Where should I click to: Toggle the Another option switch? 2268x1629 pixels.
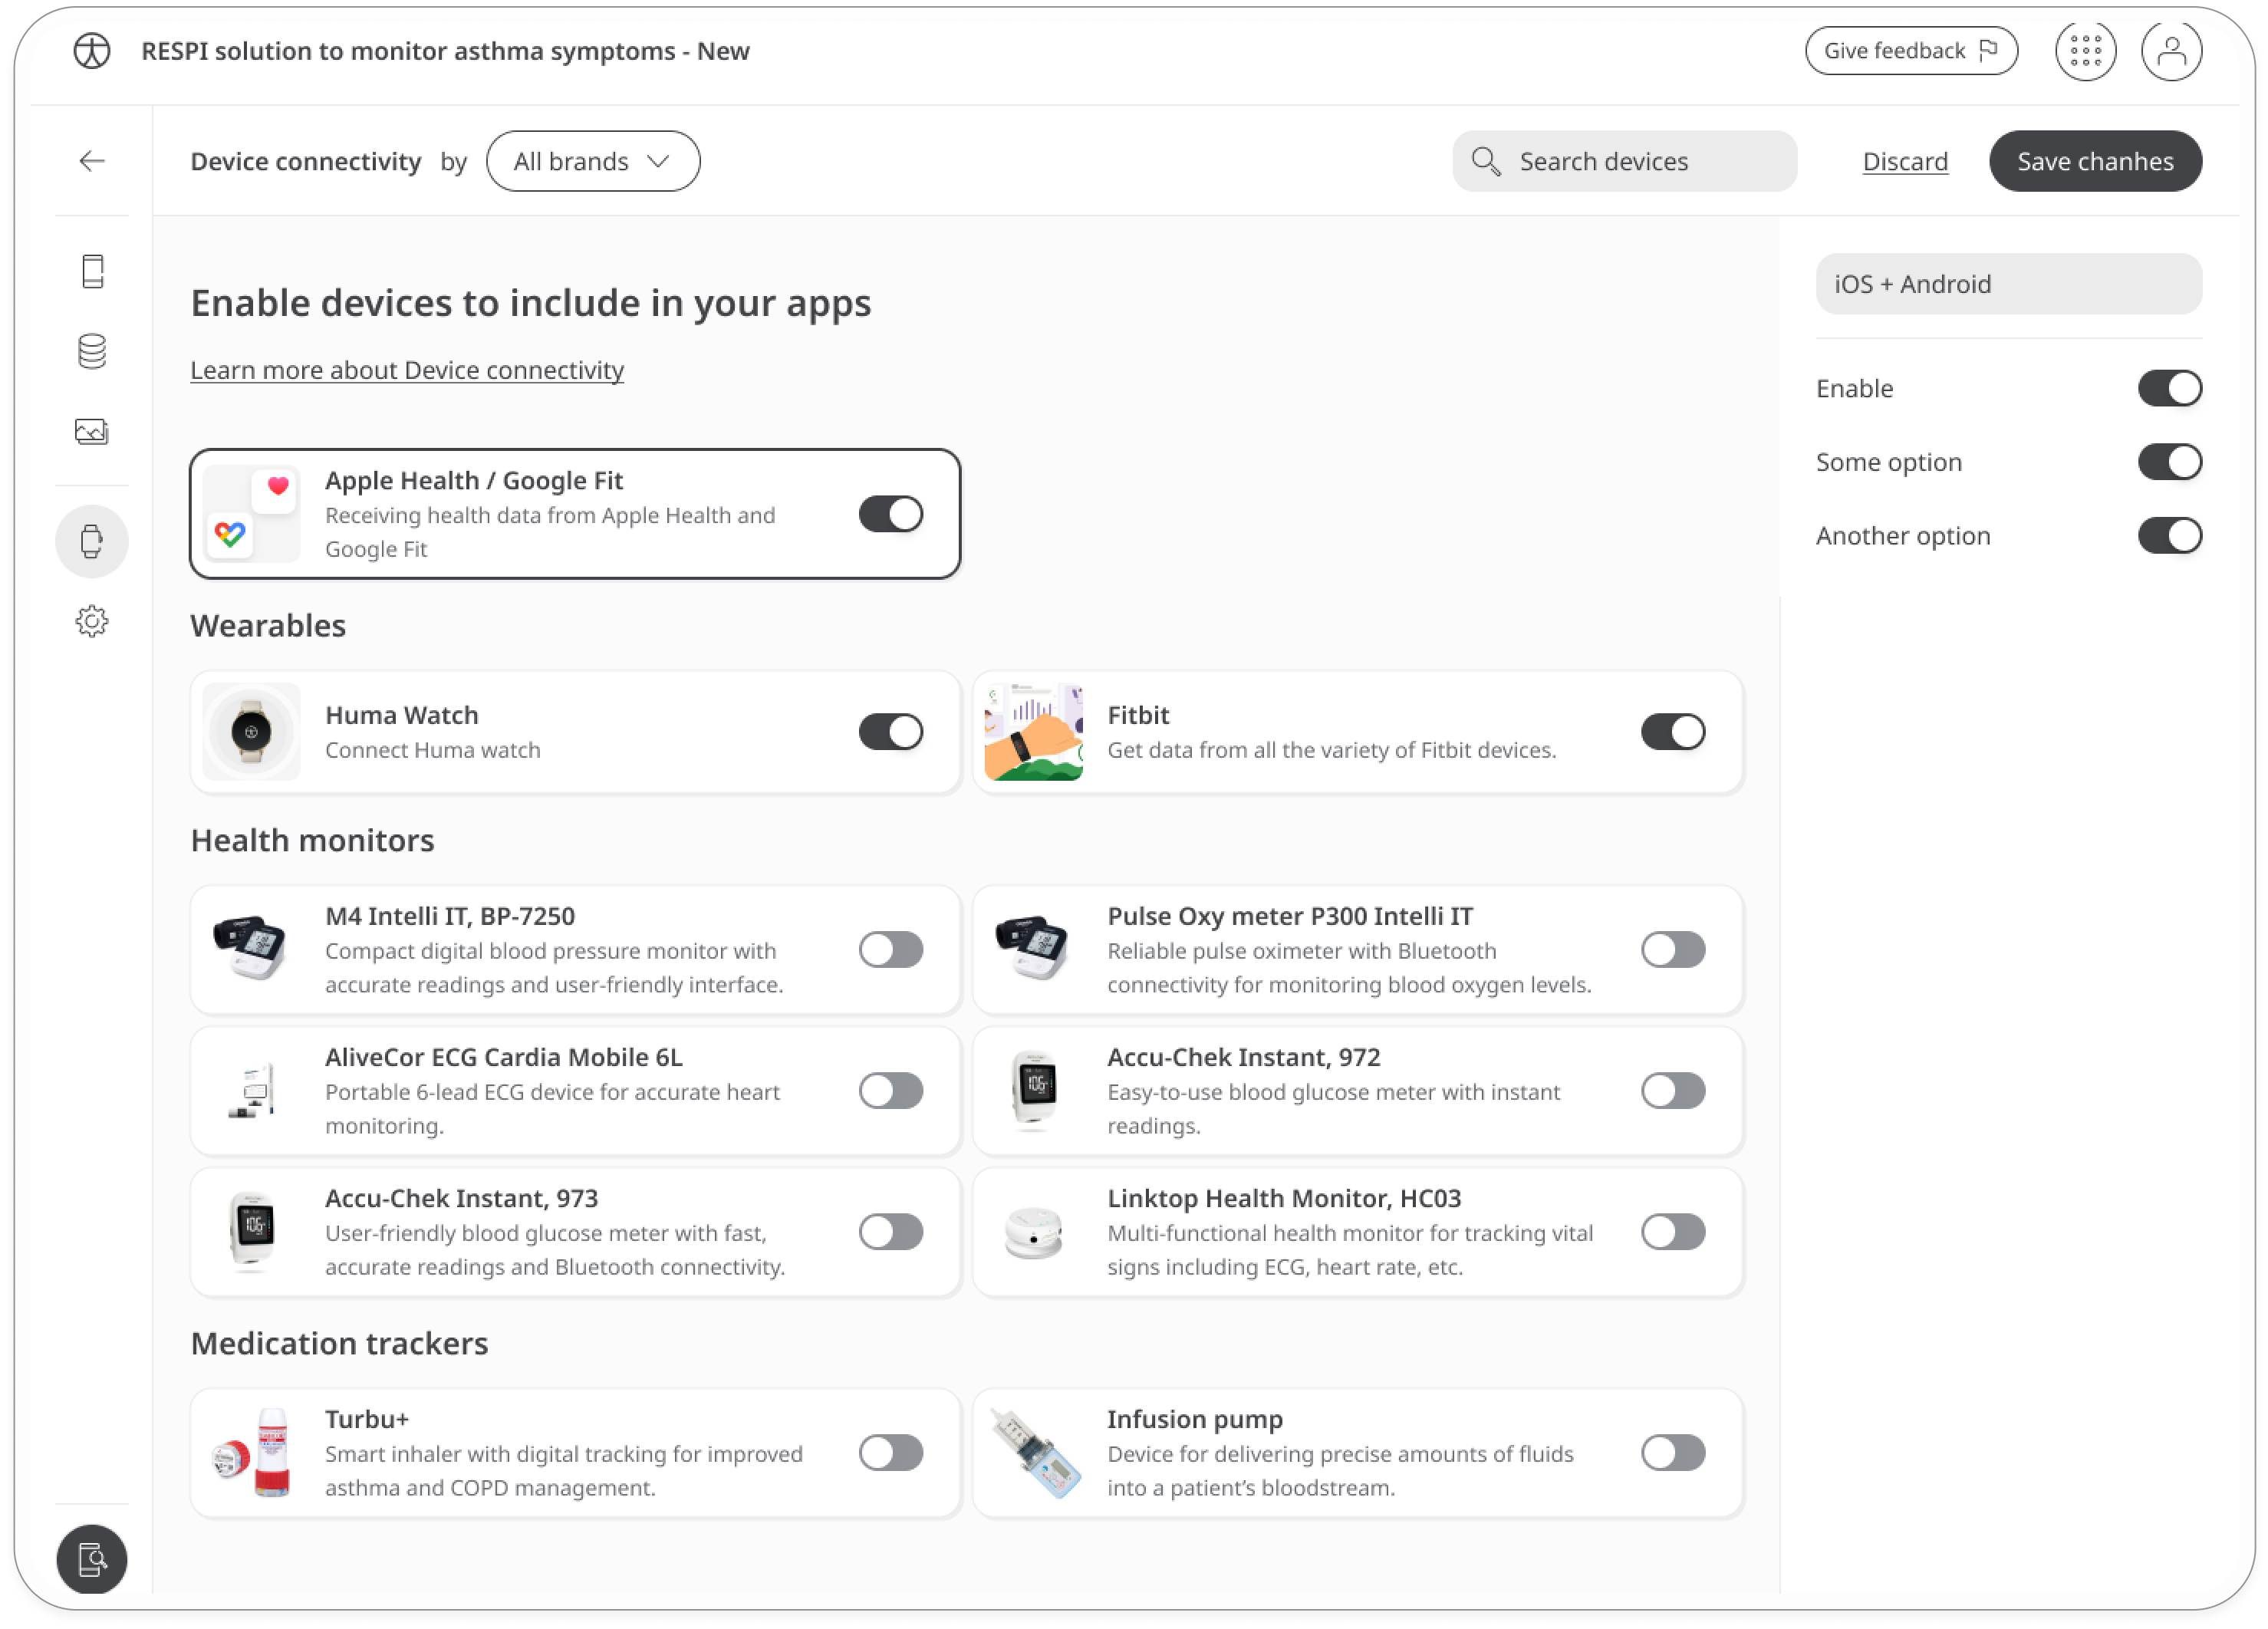(2169, 535)
